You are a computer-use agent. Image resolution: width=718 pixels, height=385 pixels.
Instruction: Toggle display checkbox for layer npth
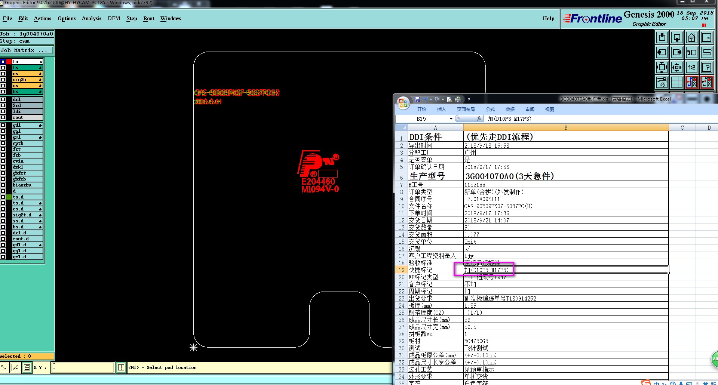coord(3,143)
